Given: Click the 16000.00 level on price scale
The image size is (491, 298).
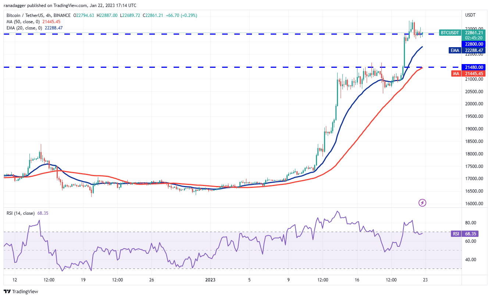Looking at the screenshot, I should click(473, 204).
